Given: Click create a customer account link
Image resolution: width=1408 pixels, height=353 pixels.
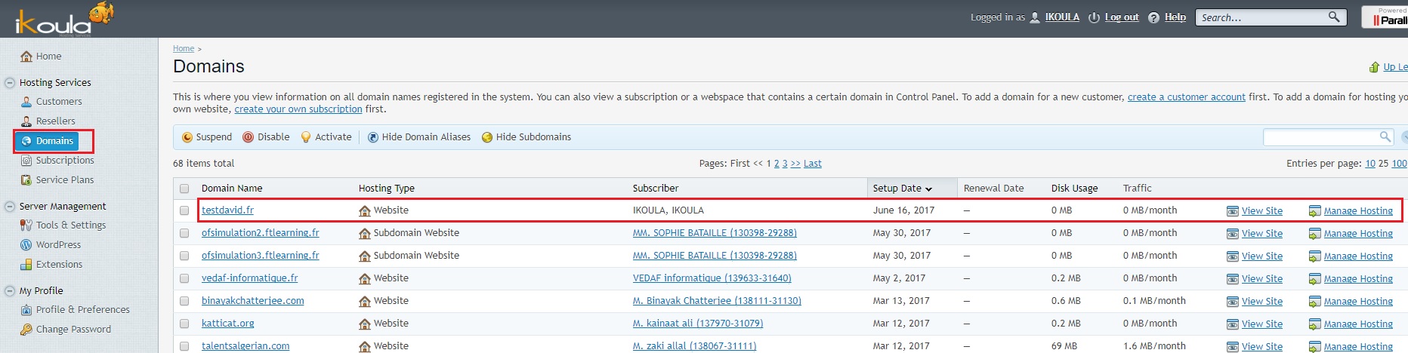Looking at the screenshot, I should [x=1187, y=97].
